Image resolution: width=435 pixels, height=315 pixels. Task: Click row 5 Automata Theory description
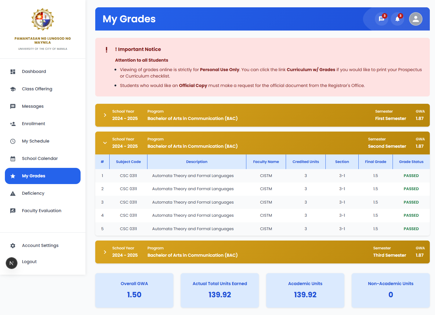click(x=193, y=229)
